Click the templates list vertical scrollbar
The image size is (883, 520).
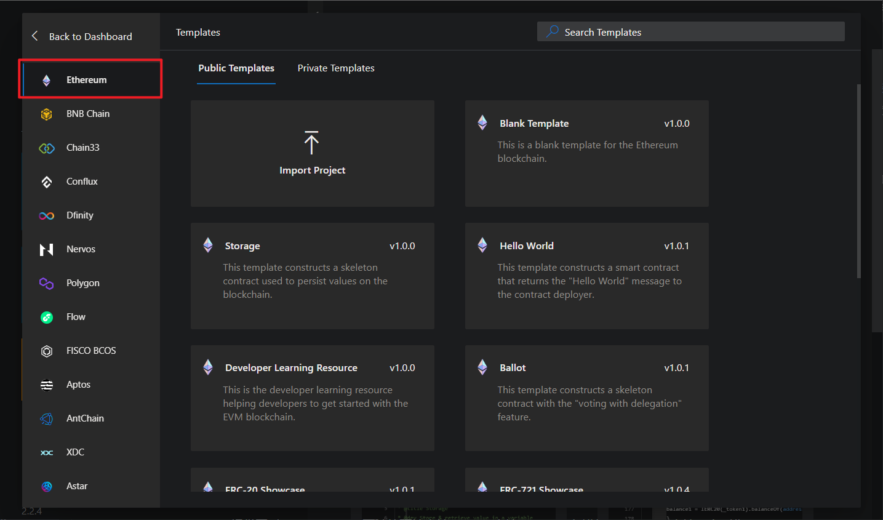[858, 182]
